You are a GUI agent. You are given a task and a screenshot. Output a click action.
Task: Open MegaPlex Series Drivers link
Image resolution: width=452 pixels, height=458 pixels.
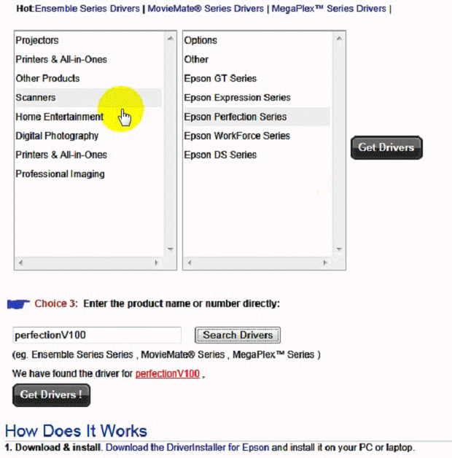coord(329,9)
